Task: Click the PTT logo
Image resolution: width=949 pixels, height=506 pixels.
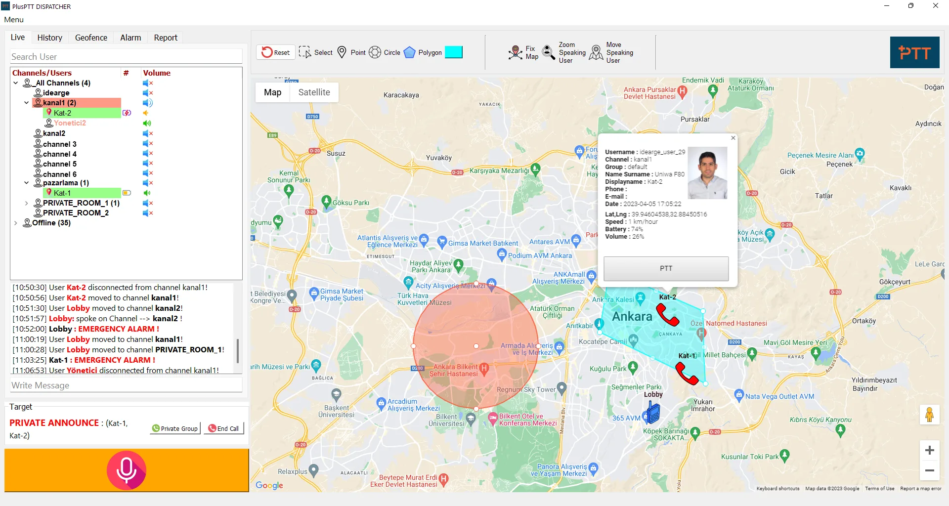Action: 914,52
